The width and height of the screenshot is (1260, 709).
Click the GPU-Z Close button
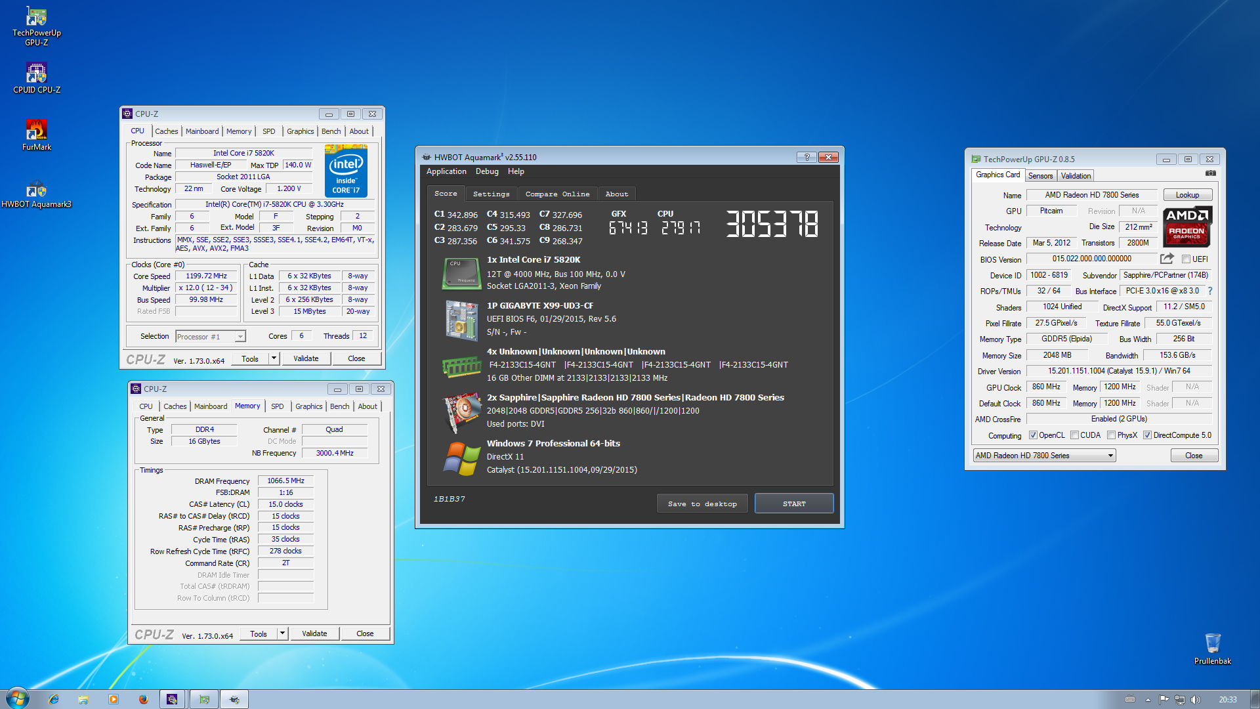pos(1194,456)
